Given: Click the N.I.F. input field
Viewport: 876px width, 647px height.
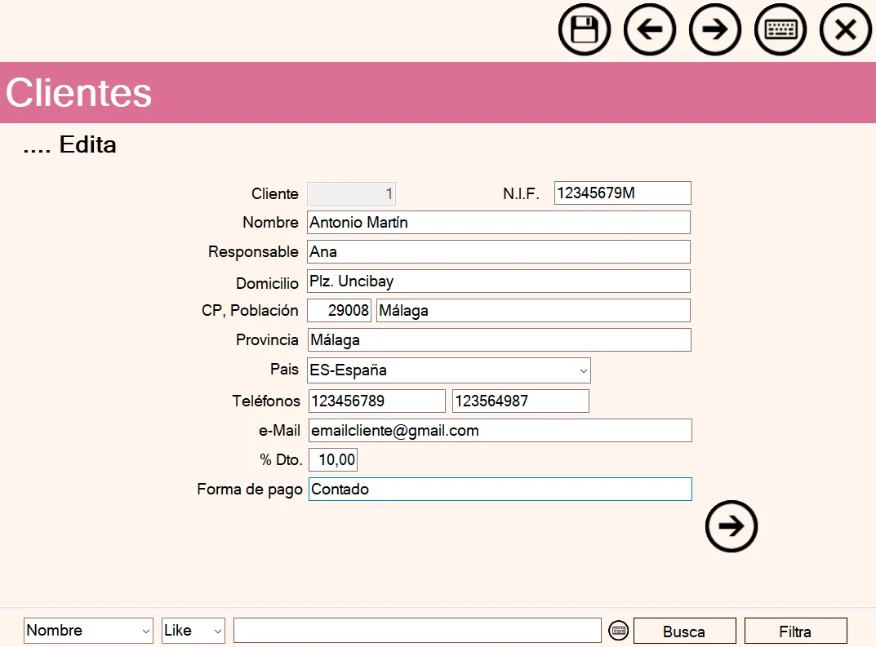Looking at the screenshot, I should point(622,193).
